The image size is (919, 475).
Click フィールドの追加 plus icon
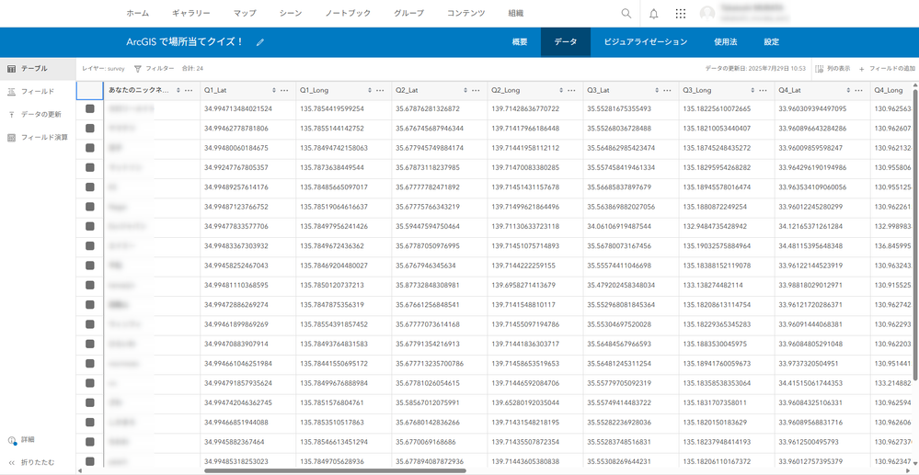tap(862, 69)
